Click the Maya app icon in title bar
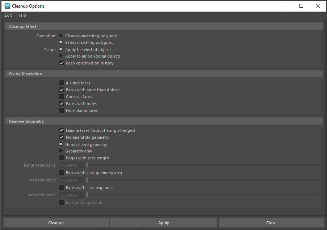The image size is (327, 230). pos(7,6)
